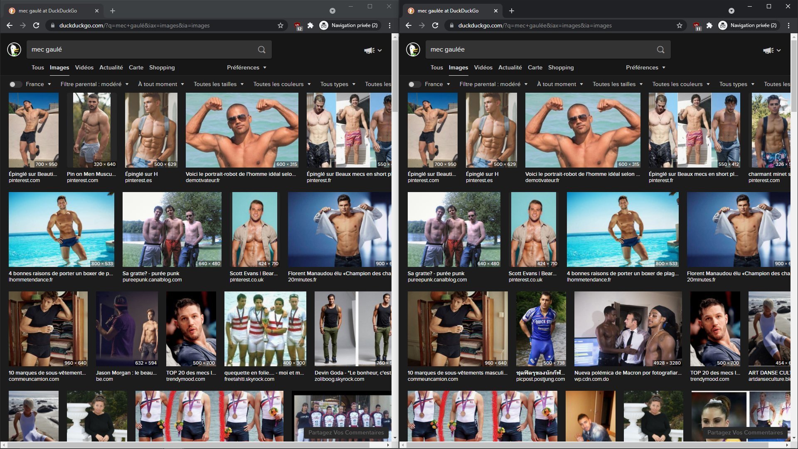This screenshot has width=798, height=449.
Task: Click the 'mec gaulé' search field in left window
Action: (x=141, y=49)
